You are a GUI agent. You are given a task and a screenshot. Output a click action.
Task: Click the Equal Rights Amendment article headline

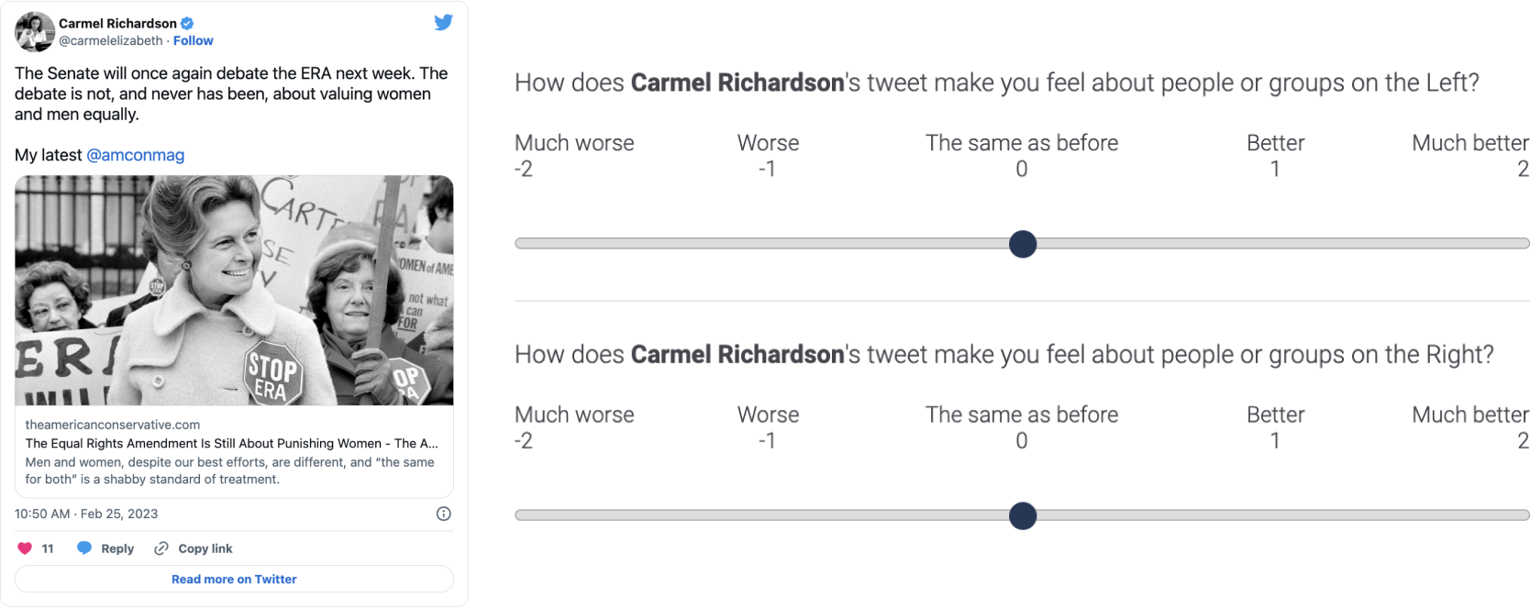231,443
